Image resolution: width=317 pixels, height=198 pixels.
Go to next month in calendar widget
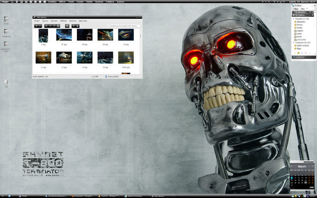click(x=313, y=166)
